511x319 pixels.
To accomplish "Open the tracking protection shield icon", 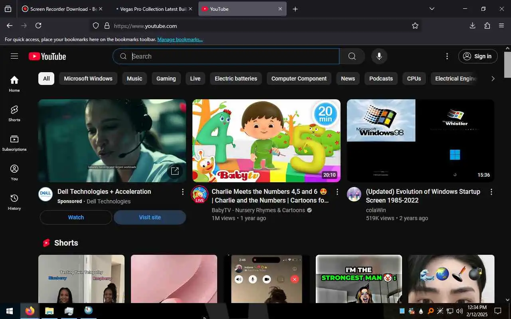I will point(96,26).
